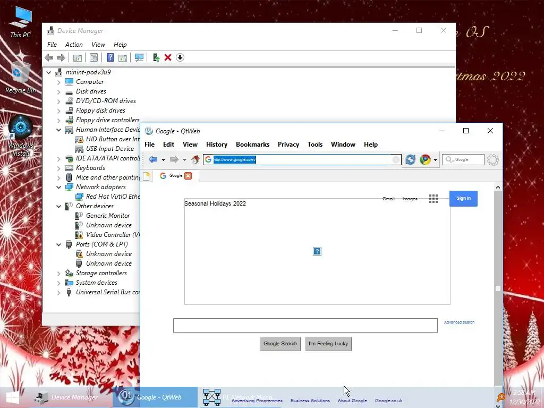Image resolution: width=544 pixels, height=408 pixels.
Task: Click into the Google search text box
Action: [305, 326]
